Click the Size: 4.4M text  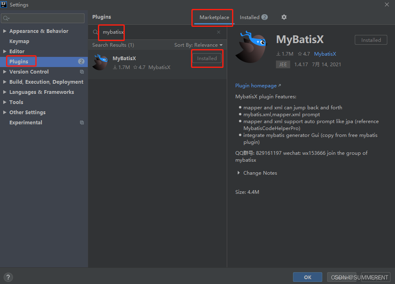tap(247, 192)
